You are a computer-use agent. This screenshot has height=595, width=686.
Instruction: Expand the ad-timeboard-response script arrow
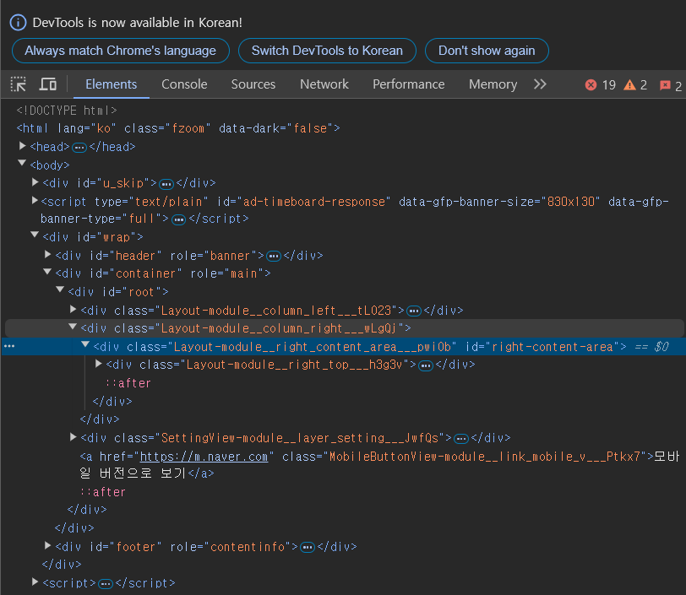35,200
